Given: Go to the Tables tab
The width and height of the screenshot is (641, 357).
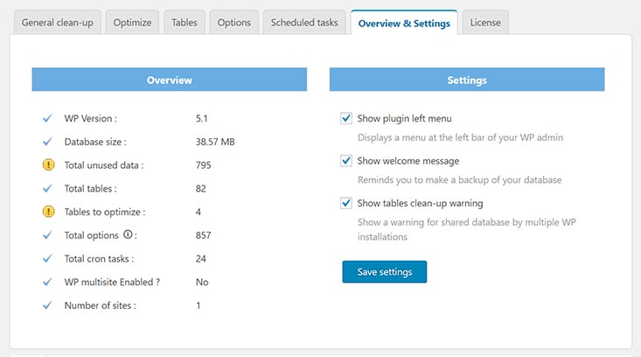Looking at the screenshot, I should point(185,23).
